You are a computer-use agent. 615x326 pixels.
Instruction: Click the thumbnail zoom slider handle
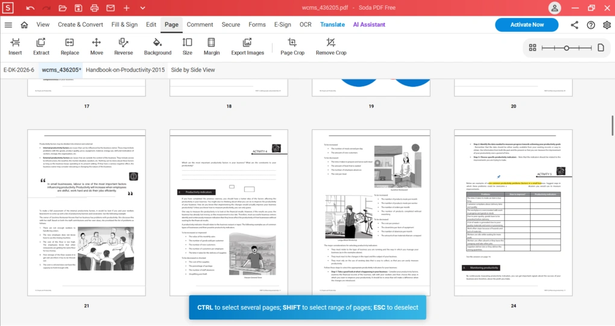(x=566, y=48)
